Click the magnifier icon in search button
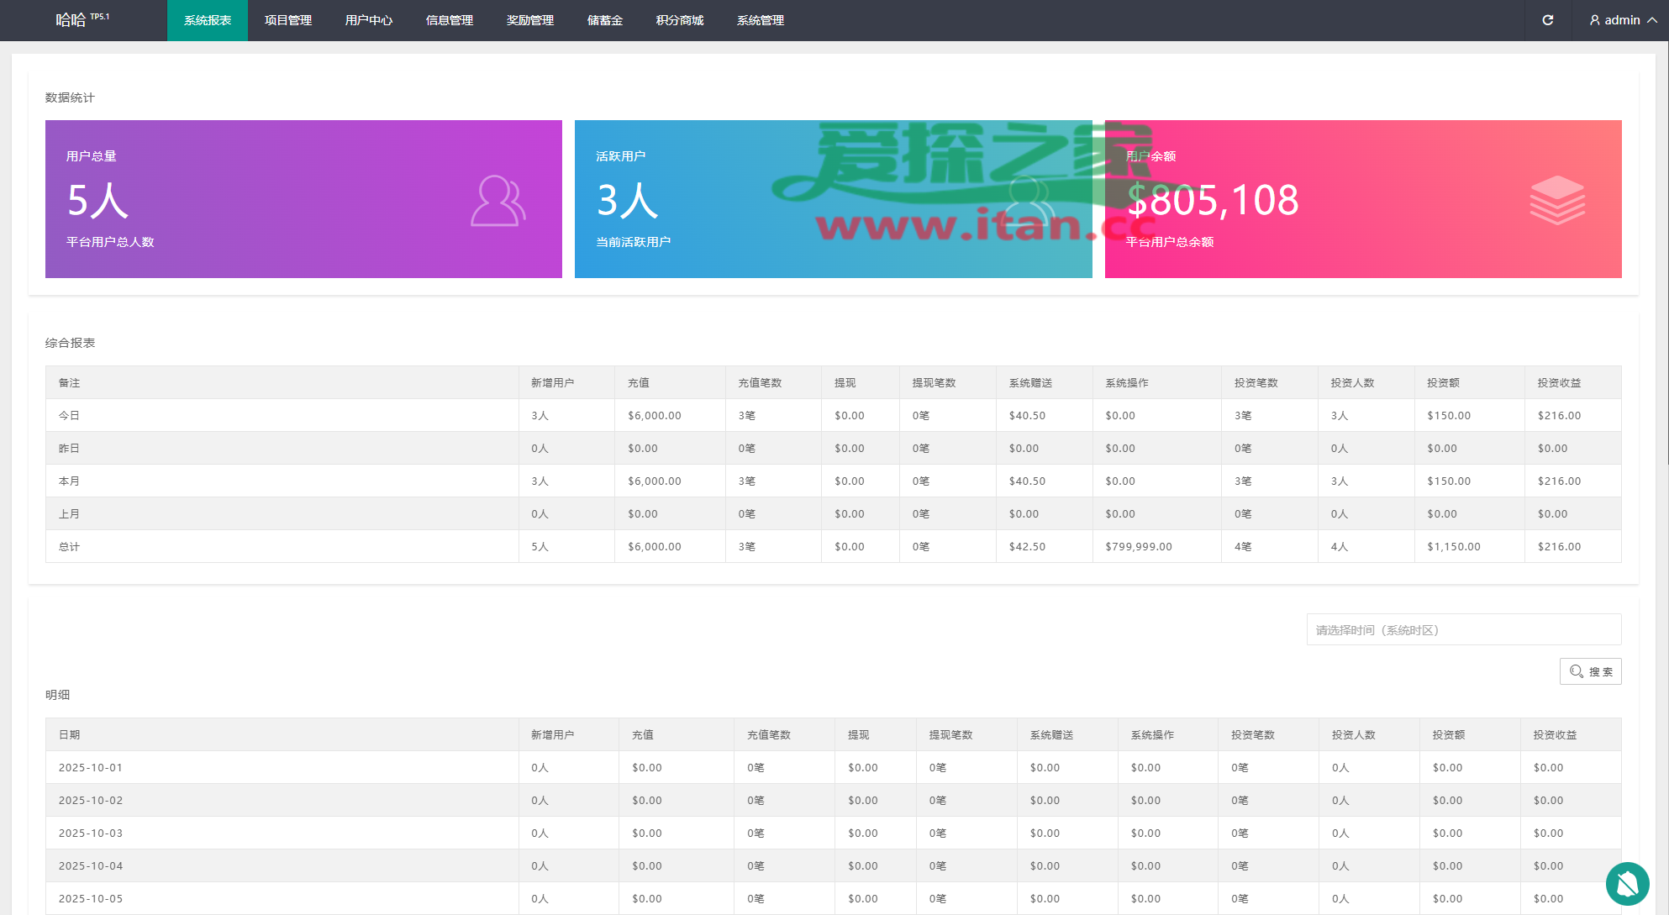 [x=1576, y=671]
